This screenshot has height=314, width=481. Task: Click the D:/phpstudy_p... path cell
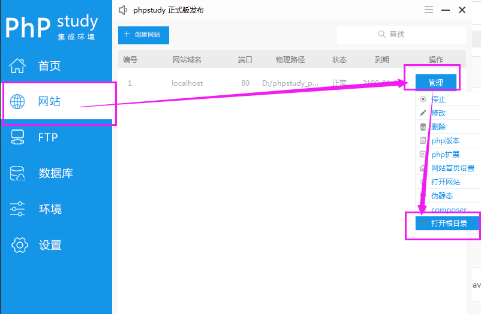[290, 83]
